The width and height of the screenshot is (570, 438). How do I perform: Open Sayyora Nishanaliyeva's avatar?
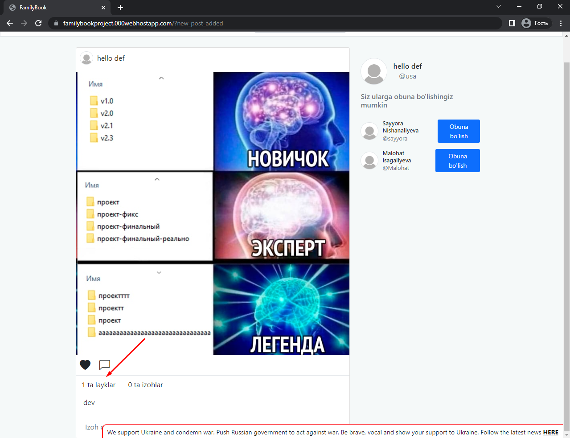(x=369, y=131)
